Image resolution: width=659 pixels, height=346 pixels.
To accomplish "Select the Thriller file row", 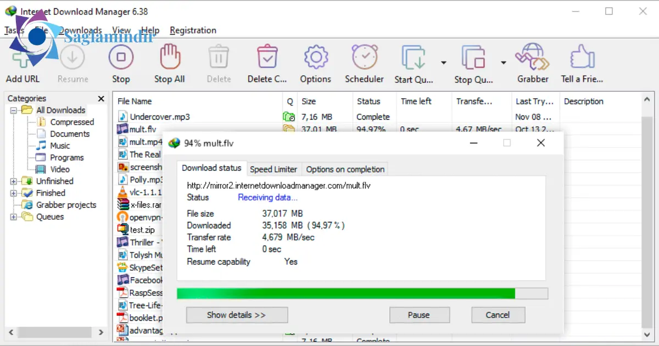I will pos(140,243).
